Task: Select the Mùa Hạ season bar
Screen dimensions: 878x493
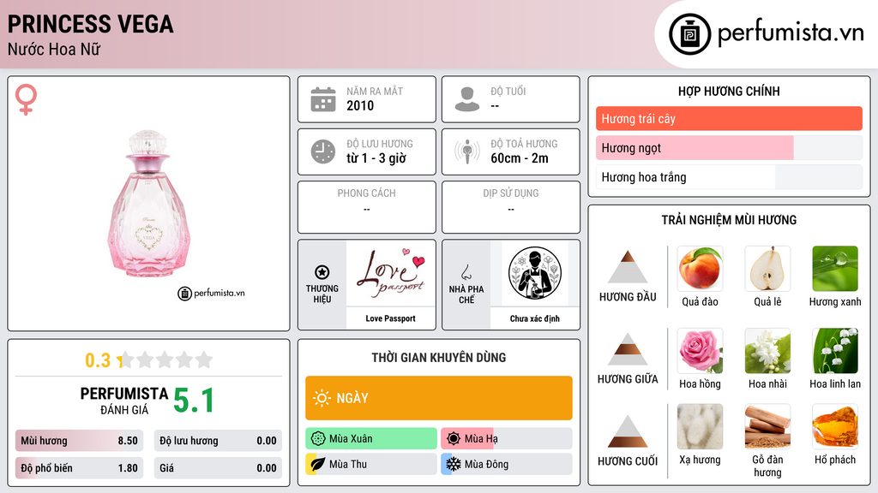Action: click(506, 438)
